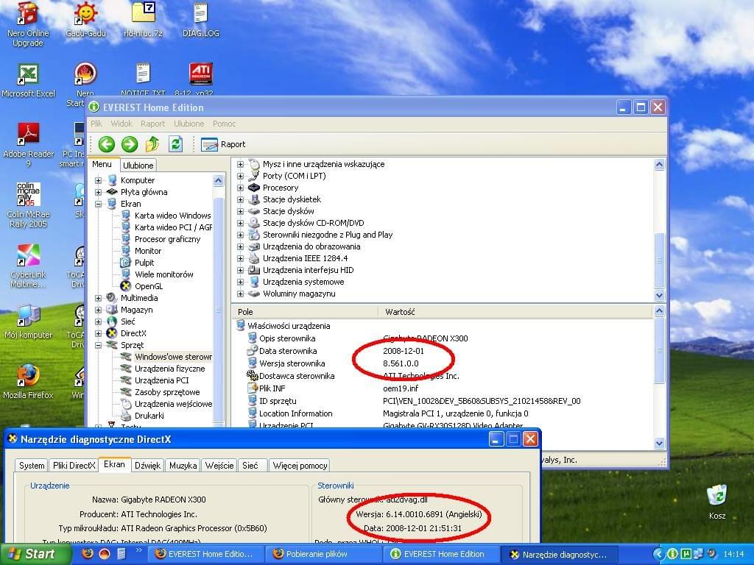Click the green Up-level arrow in EVEREST toolbar

coord(152,143)
